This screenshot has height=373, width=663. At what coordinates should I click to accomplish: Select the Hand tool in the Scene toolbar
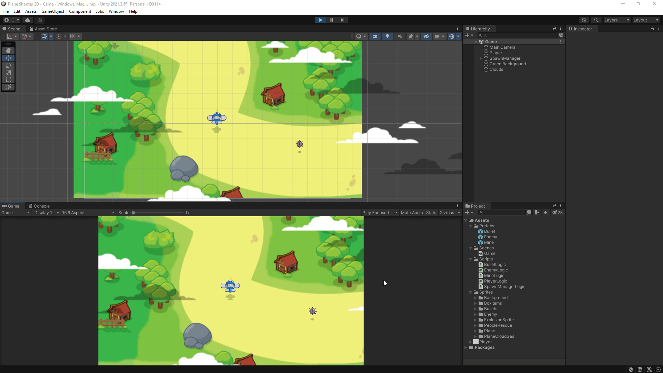coord(8,50)
